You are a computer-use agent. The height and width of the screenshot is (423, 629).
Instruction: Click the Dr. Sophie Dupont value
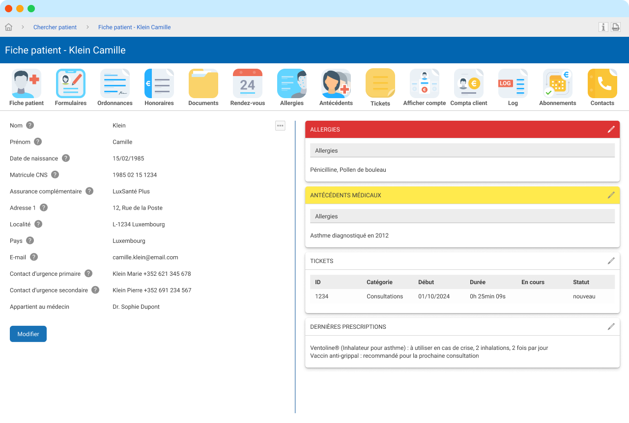coord(136,307)
